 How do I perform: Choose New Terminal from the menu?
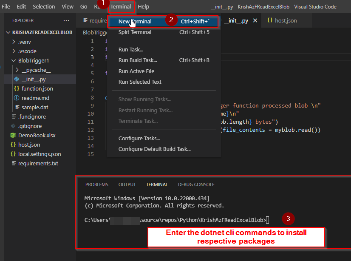click(x=164, y=22)
